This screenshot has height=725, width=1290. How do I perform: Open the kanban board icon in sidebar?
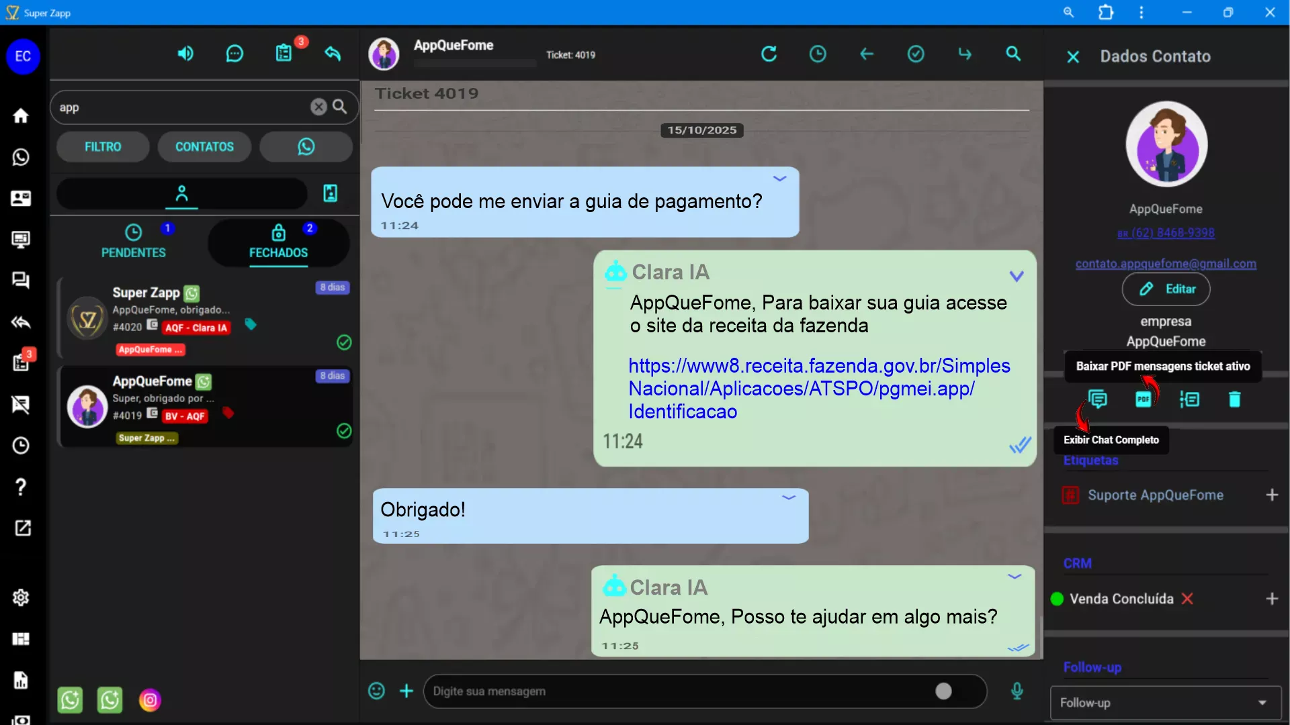[x=21, y=639]
